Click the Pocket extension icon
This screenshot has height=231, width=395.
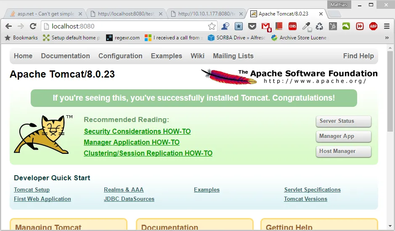252,26
